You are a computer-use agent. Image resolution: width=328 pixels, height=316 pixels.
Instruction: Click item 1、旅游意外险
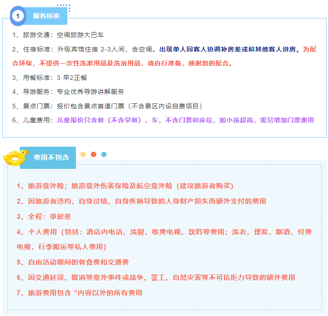pyautogui.click(x=125, y=186)
